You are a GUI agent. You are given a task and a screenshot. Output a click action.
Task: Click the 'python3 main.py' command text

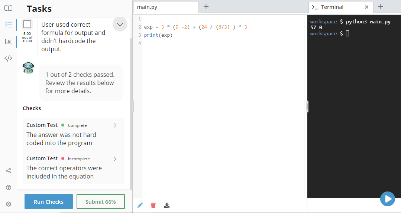click(x=368, y=22)
